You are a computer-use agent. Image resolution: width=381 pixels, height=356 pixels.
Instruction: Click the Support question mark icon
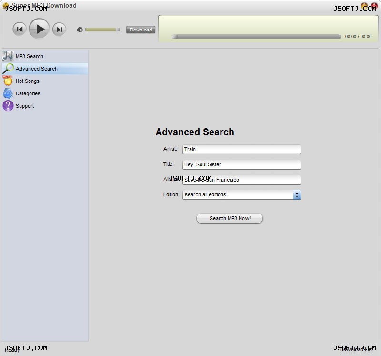click(x=8, y=106)
